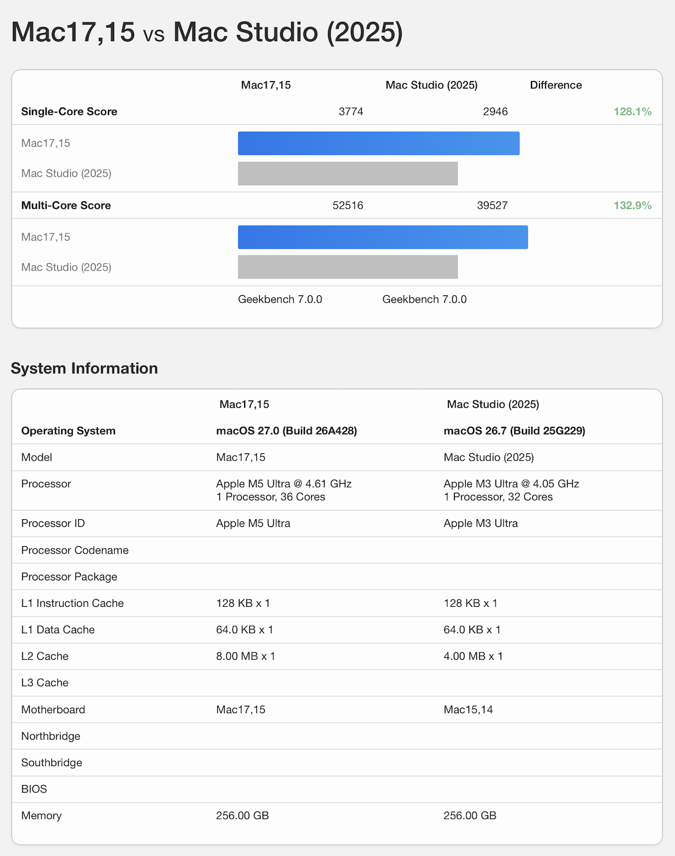The height and width of the screenshot is (856, 675).
Task: Select "1 Processor, 36 Cores"
Action: pos(271,497)
